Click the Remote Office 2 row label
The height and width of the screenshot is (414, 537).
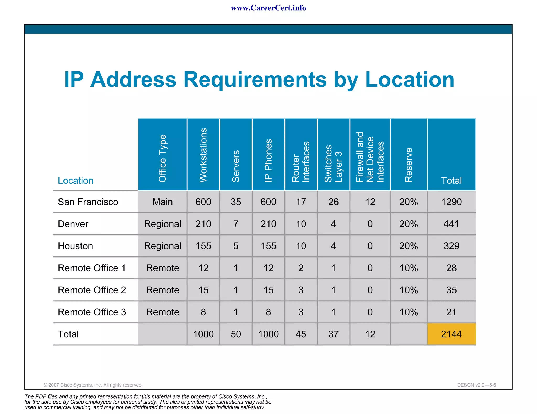(x=92, y=290)
